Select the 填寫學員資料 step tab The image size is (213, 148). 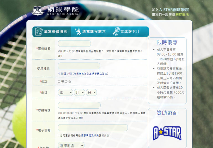coord(52,32)
